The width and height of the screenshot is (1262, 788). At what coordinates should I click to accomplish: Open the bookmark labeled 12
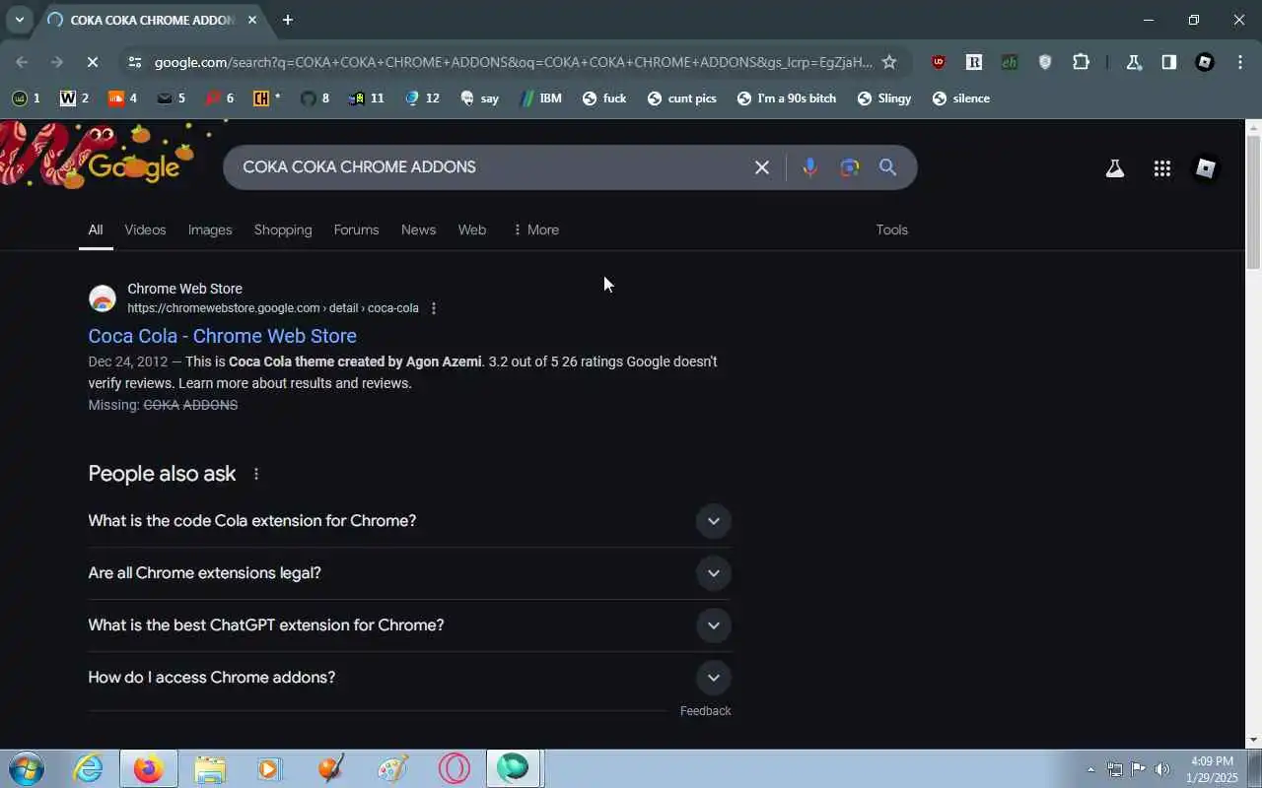click(x=422, y=98)
